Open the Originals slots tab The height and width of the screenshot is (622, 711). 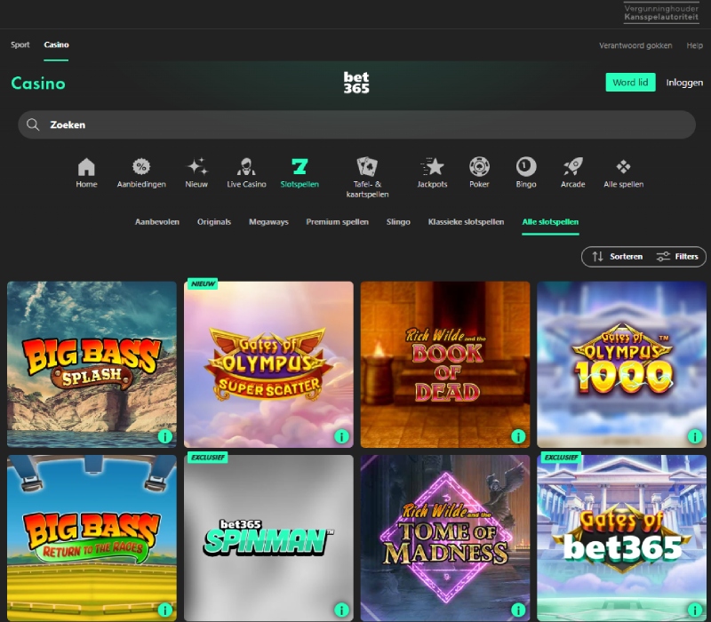tap(214, 221)
